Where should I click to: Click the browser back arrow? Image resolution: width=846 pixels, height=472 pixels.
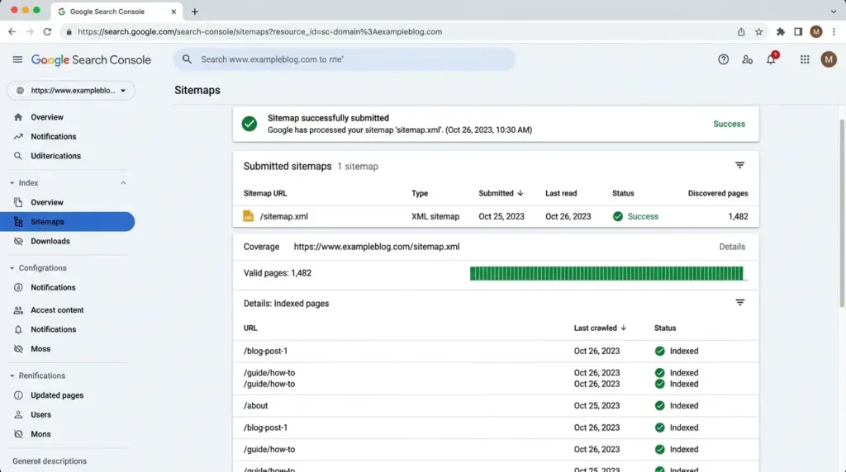pyautogui.click(x=12, y=32)
